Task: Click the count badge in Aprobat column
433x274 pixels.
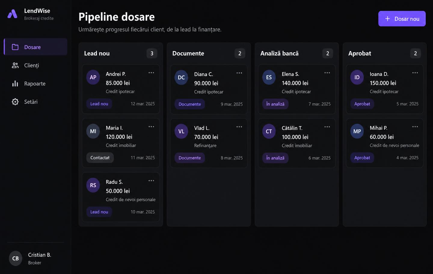Action: (x=416, y=53)
